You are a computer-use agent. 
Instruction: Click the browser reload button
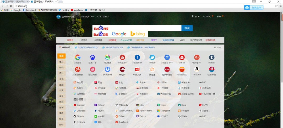click(x=11, y=6)
